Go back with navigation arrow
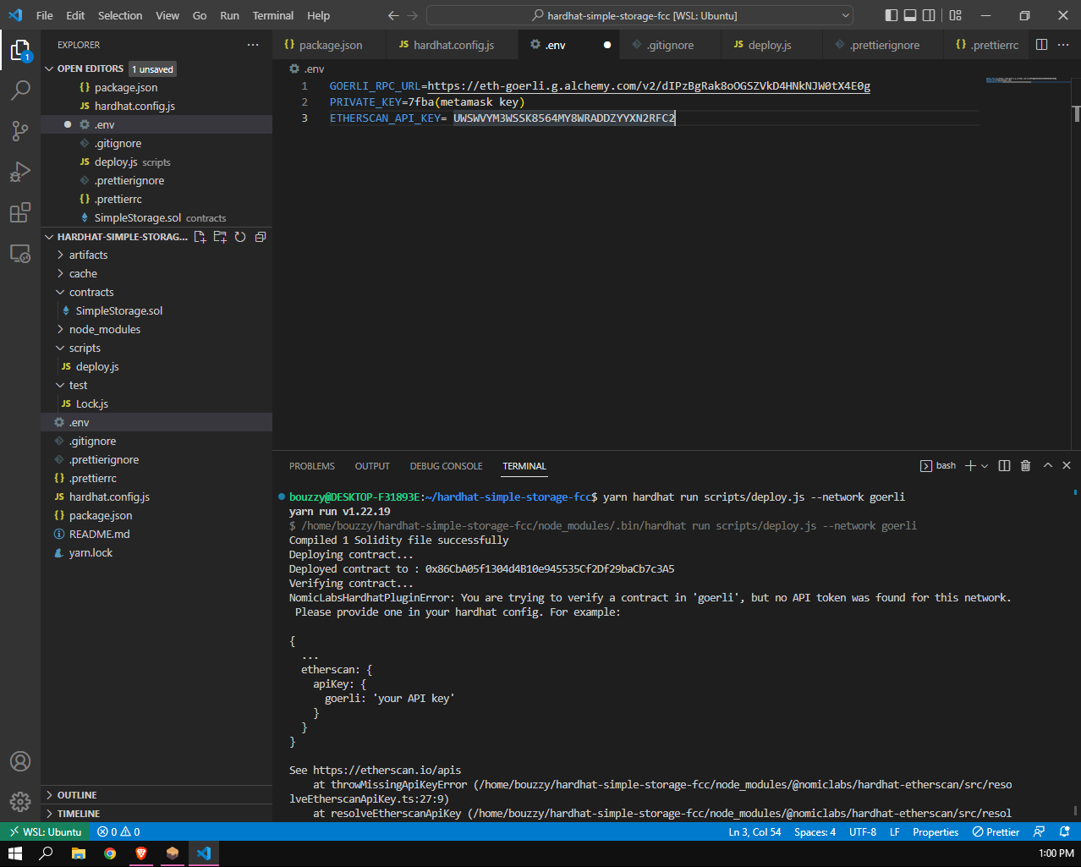1081x867 pixels. [393, 15]
